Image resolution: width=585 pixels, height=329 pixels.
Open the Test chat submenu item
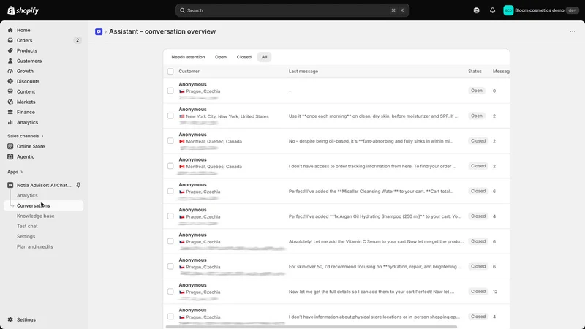27,227
